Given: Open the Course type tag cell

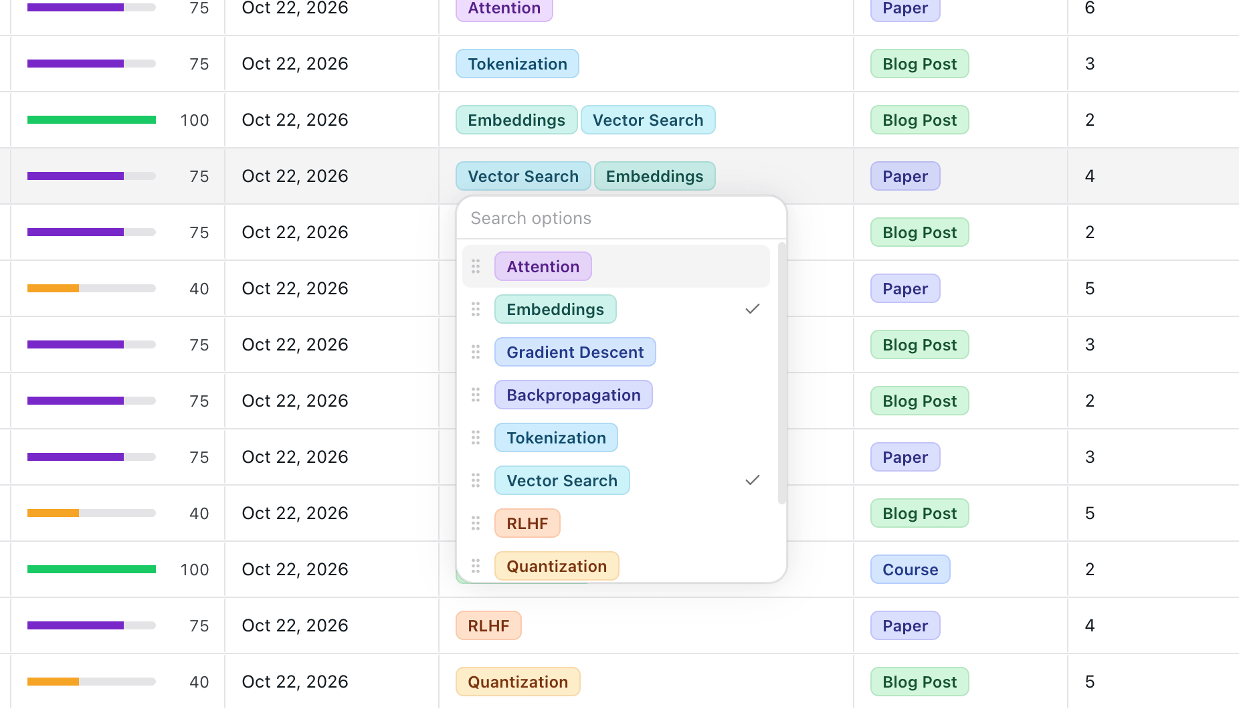Looking at the screenshot, I should click(961, 569).
